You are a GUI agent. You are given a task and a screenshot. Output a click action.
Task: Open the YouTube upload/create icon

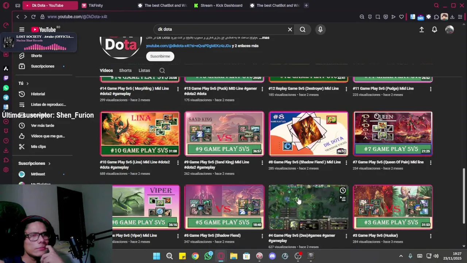tap(421, 30)
